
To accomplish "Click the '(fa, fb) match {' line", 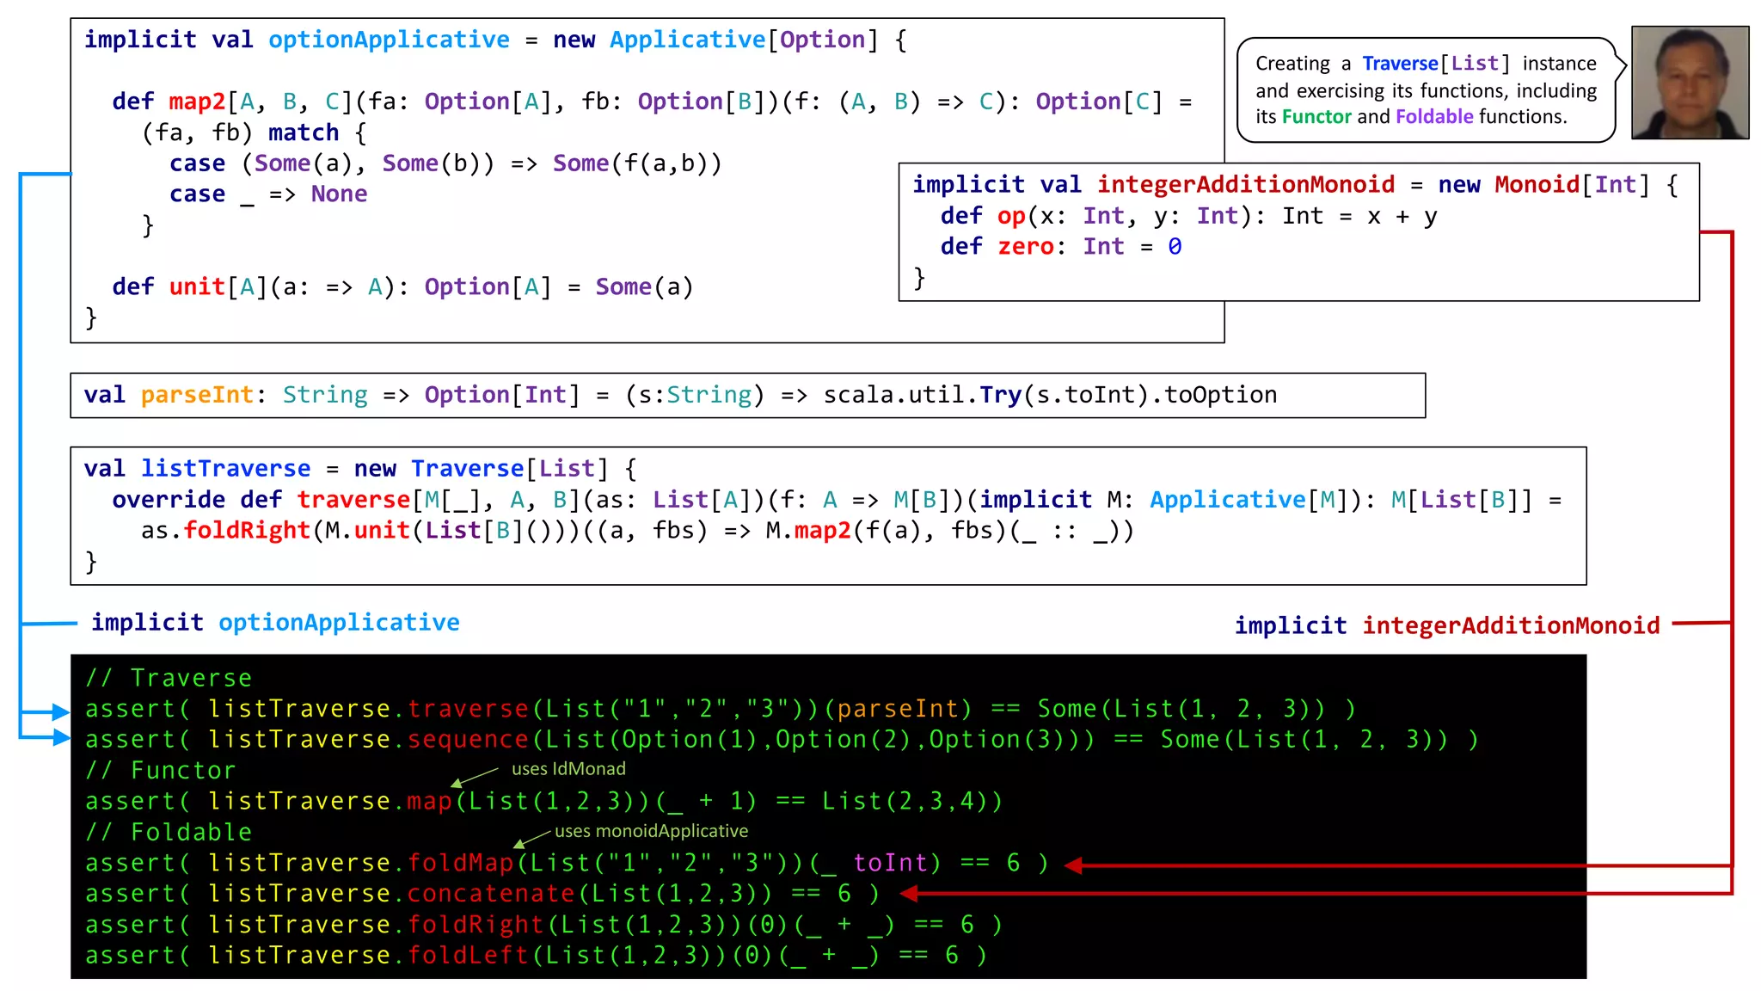I will [254, 133].
